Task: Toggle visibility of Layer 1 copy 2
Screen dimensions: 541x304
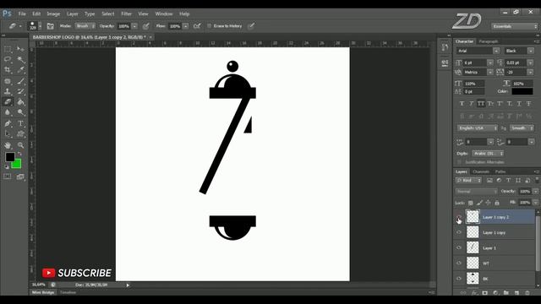Action: click(x=459, y=217)
